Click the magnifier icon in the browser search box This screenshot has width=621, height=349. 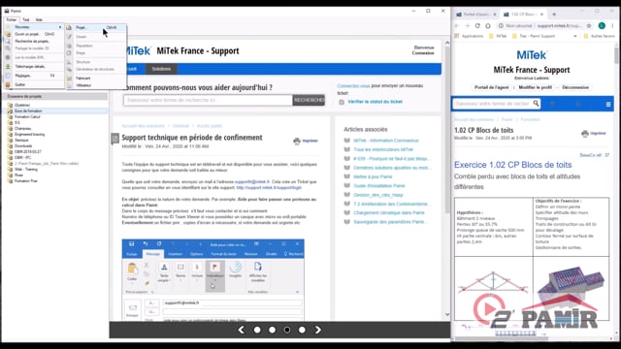[x=536, y=104]
